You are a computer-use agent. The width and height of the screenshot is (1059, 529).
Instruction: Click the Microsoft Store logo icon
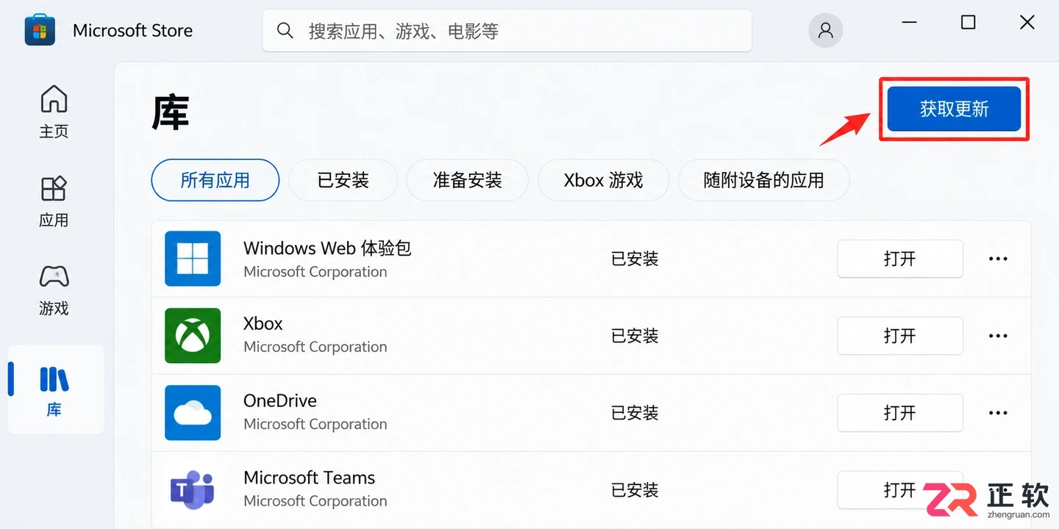click(x=40, y=31)
